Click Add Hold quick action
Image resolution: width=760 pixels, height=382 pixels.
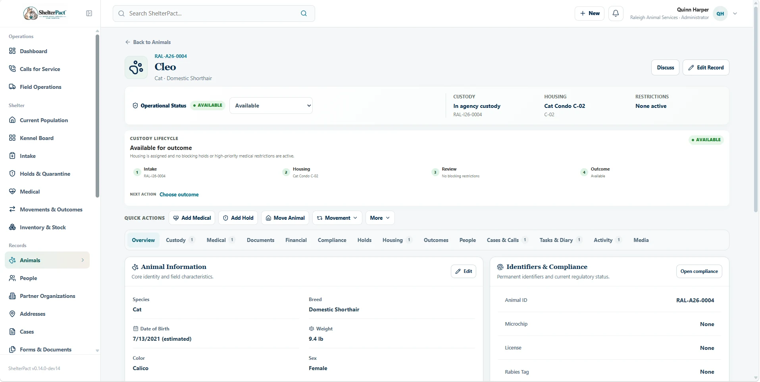pyautogui.click(x=238, y=218)
